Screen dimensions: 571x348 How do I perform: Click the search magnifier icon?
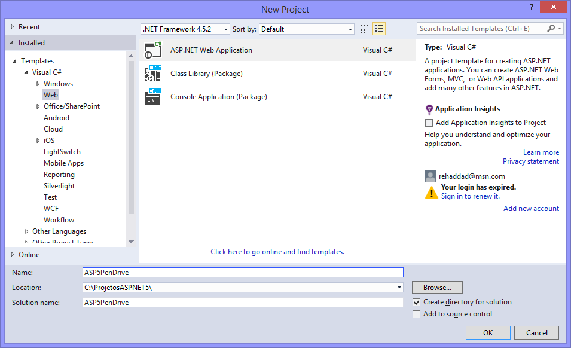(551, 28)
